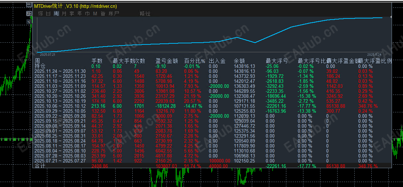Switch to the 月 monthly tab

64,14
